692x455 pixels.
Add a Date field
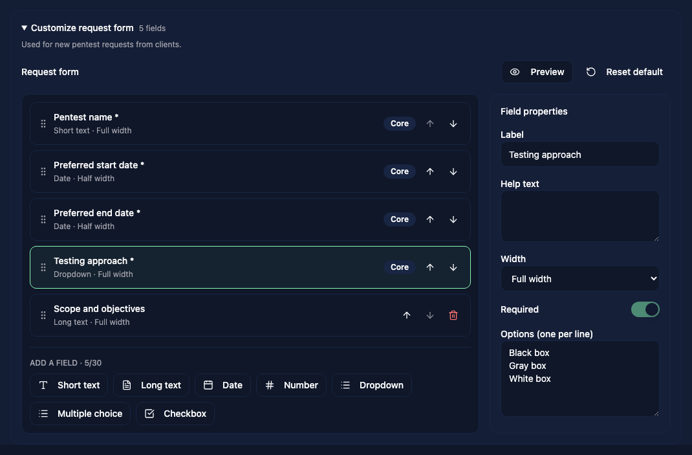(223, 385)
